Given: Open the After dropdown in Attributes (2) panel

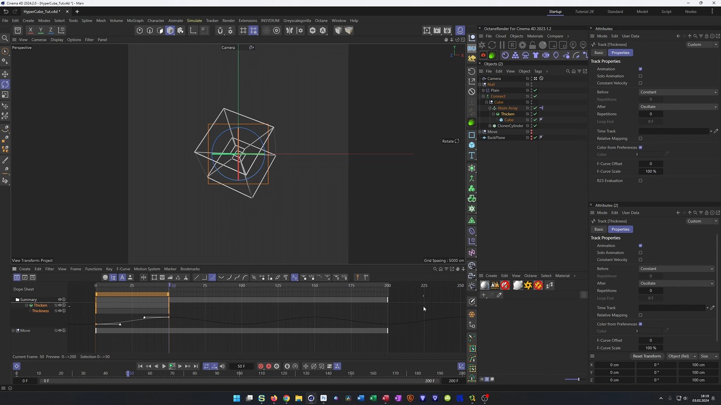Looking at the screenshot, I should (x=676, y=284).
